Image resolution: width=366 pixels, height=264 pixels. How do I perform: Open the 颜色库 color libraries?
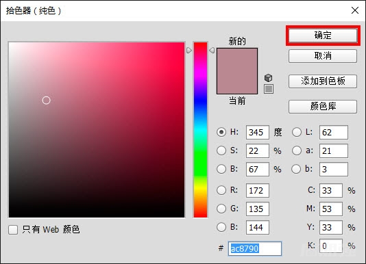323,107
